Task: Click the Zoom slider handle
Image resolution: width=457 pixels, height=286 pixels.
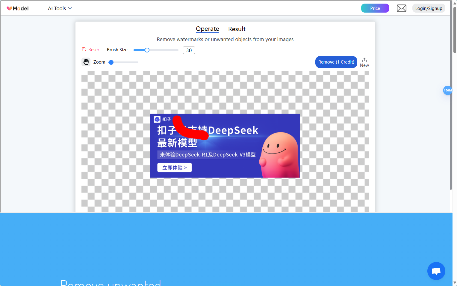Action: [111, 62]
